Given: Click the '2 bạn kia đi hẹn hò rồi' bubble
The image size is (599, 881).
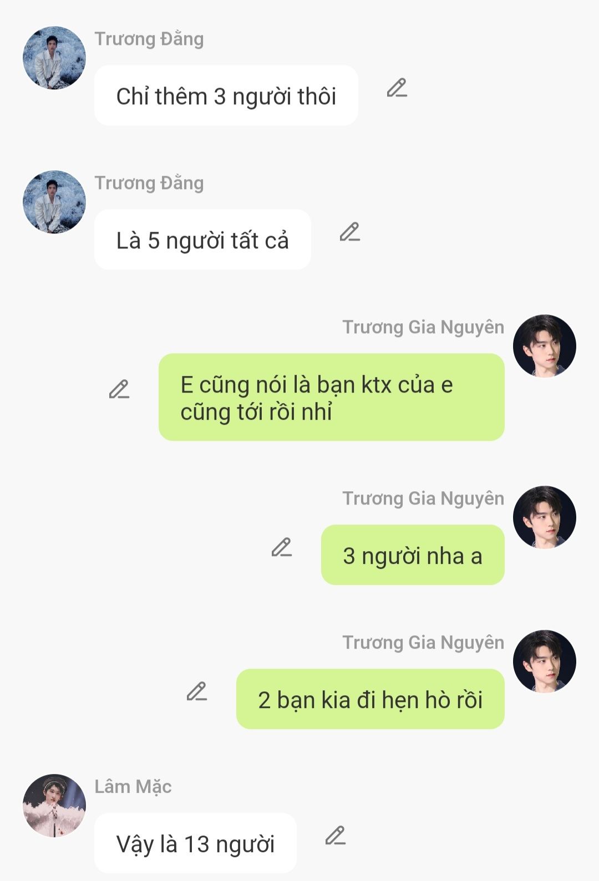Looking at the screenshot, I should tap(370, 699).
